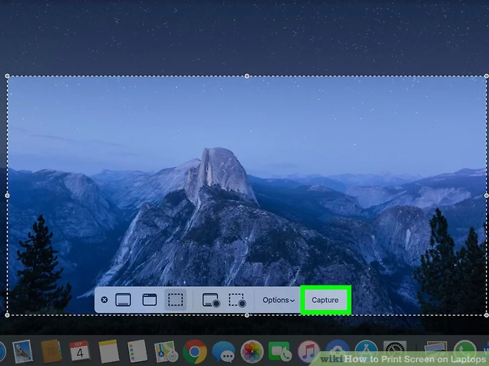Click the bottom-center selection resize handle

click(x=247, y=314)
